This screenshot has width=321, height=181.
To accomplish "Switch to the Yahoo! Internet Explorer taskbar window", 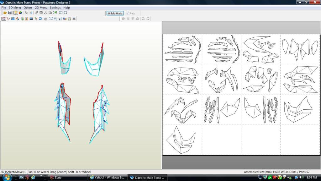I will [x=108, y=178].
